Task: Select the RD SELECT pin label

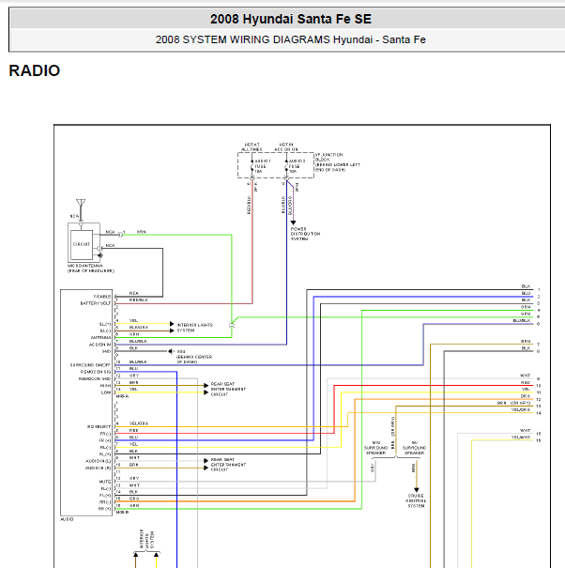Action: click(99, 427)
